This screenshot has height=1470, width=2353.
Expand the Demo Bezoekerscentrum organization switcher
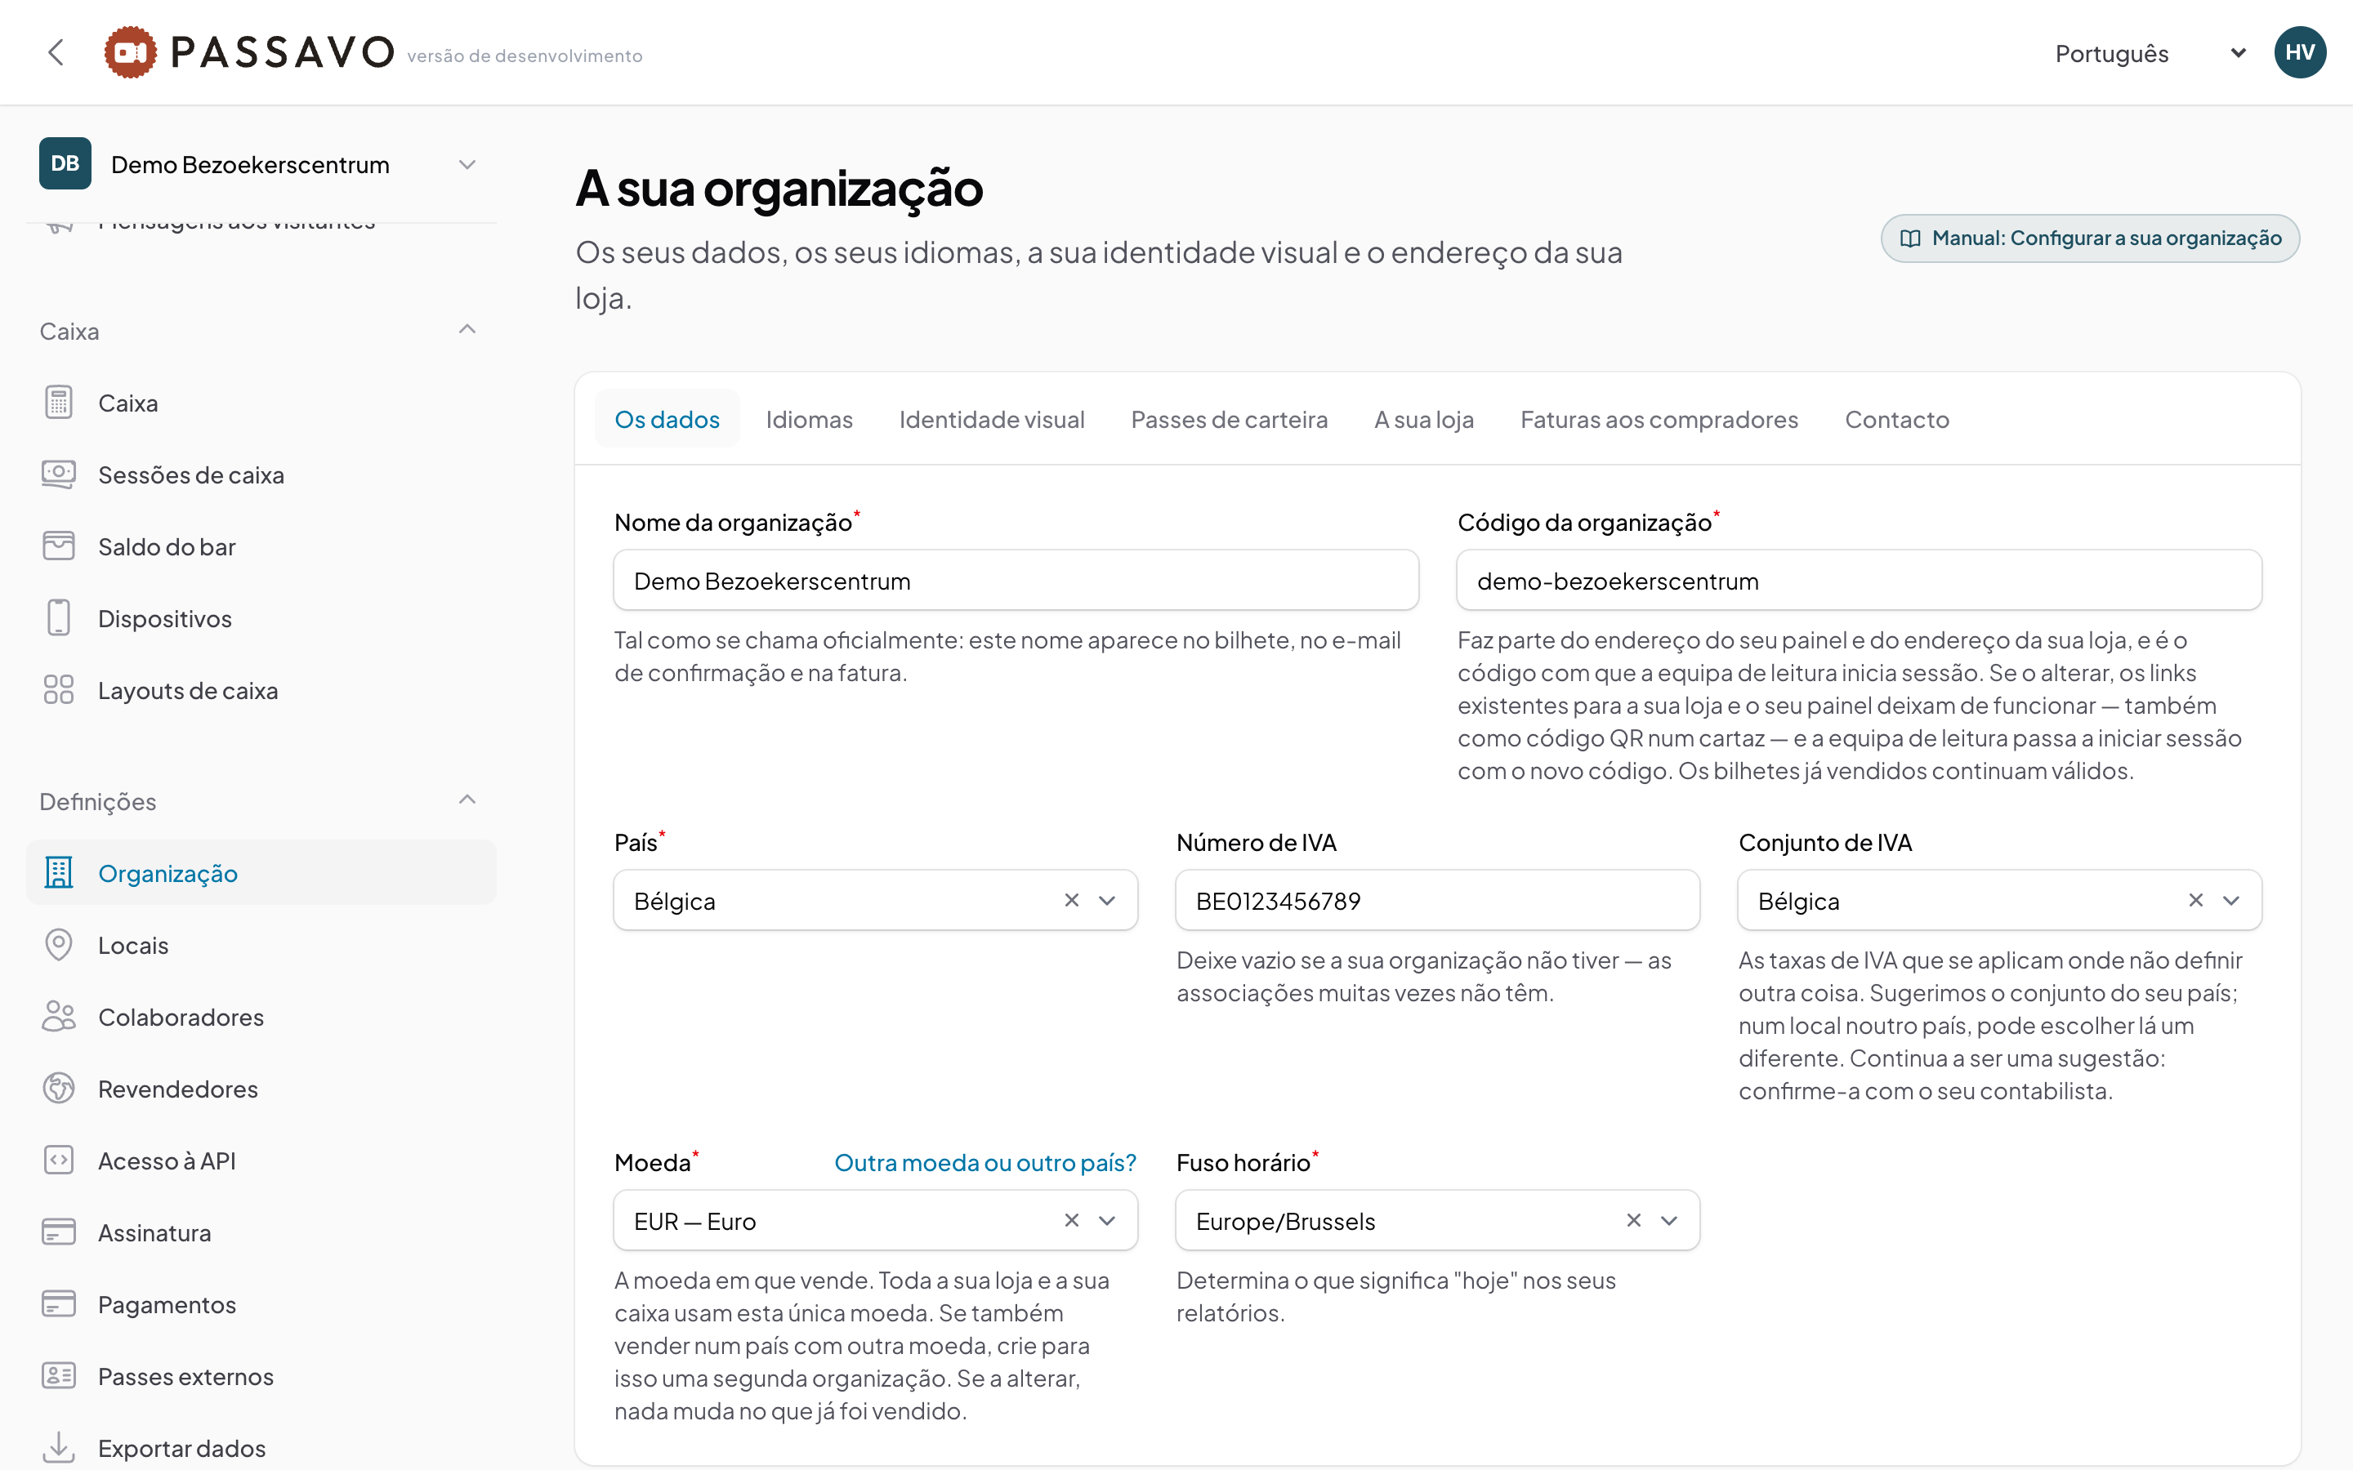[261, 164]
